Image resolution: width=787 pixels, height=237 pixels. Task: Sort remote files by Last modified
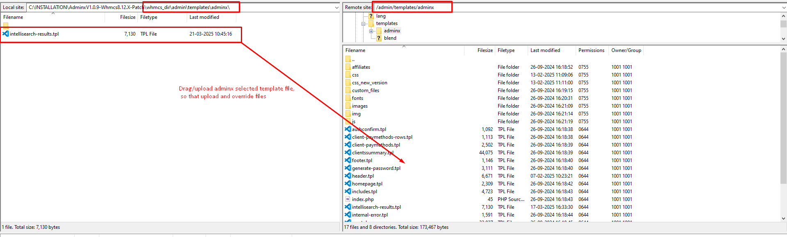click(545, 50)
